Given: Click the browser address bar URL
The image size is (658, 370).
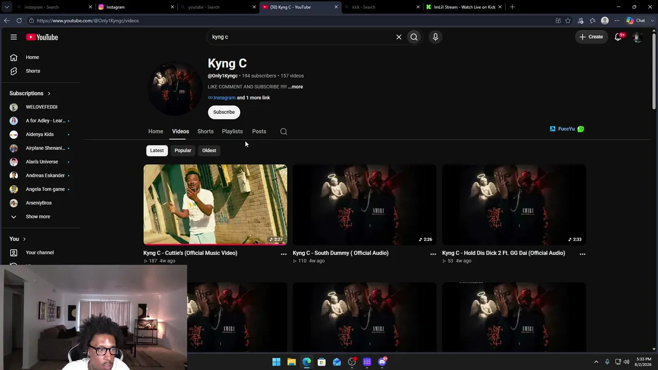Looking at the screenshot, I should (88, 21).
